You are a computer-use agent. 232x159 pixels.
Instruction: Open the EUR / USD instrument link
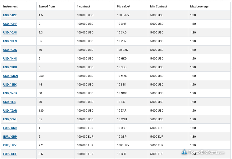[x=10, y=128]
